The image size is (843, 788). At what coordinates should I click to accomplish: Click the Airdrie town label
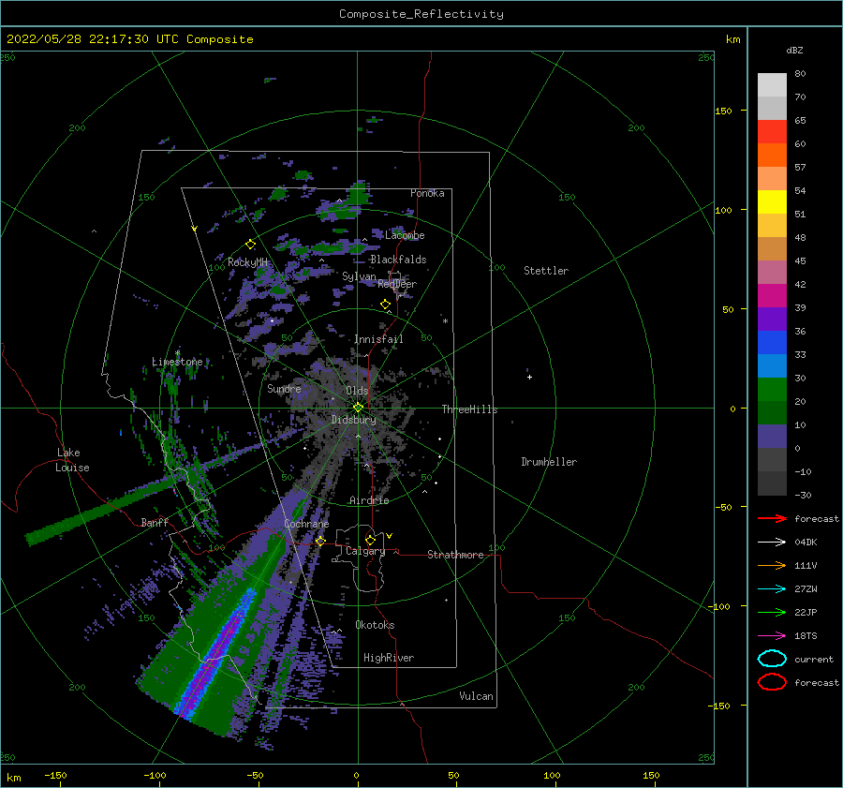369,500
